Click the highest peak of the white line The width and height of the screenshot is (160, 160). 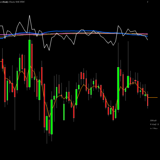pos(29,15)
